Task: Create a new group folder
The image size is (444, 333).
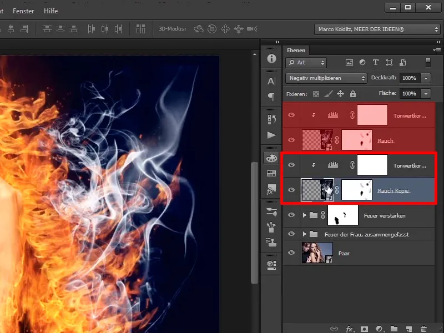Action: [x=394, y=329]
